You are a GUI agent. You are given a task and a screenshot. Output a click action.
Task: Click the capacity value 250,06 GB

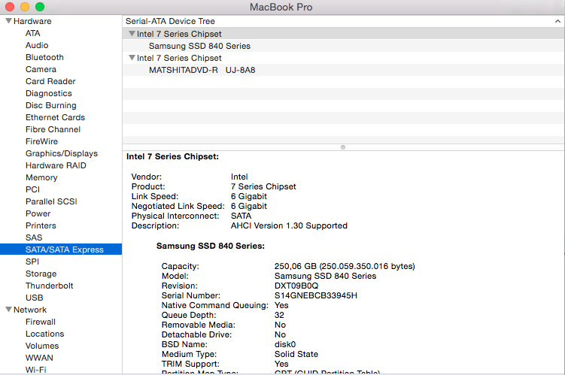click(295, 266)
